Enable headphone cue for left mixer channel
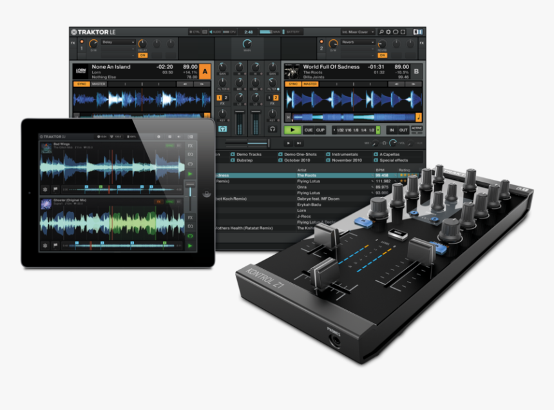Image resolution: width=554 pixels, height=410 pixels. 222,129
